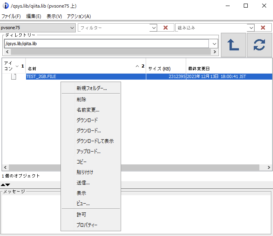Open the View (表示) menu in the menu bar
Image resolution: width=273 pixels, height=236 pixels.
[54, 16]
